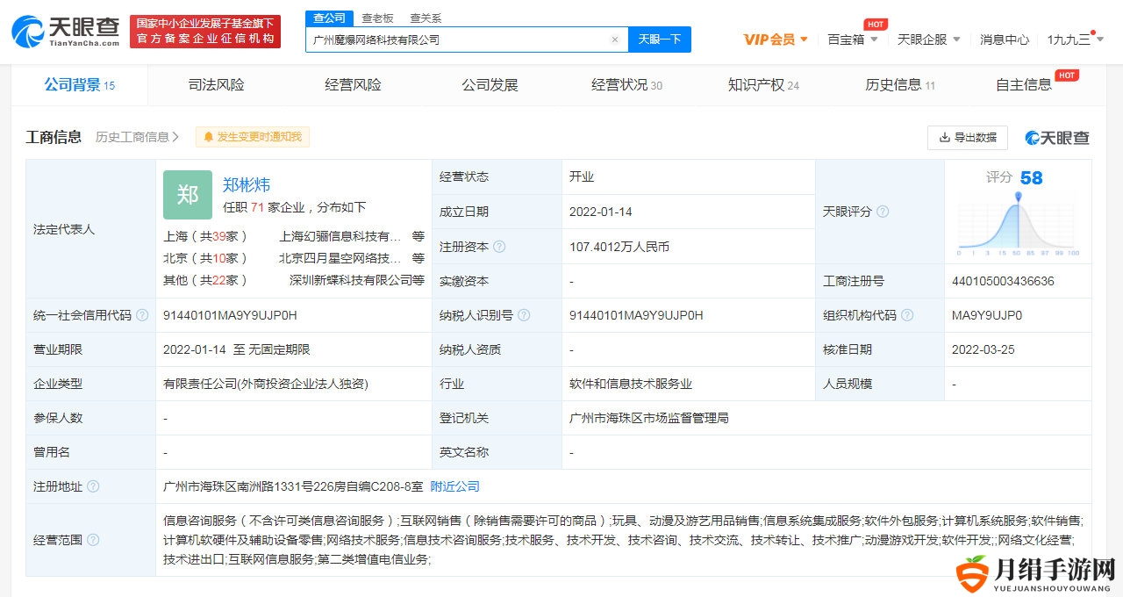Switch to 查老板 search tab

click(x=378, y=18)
